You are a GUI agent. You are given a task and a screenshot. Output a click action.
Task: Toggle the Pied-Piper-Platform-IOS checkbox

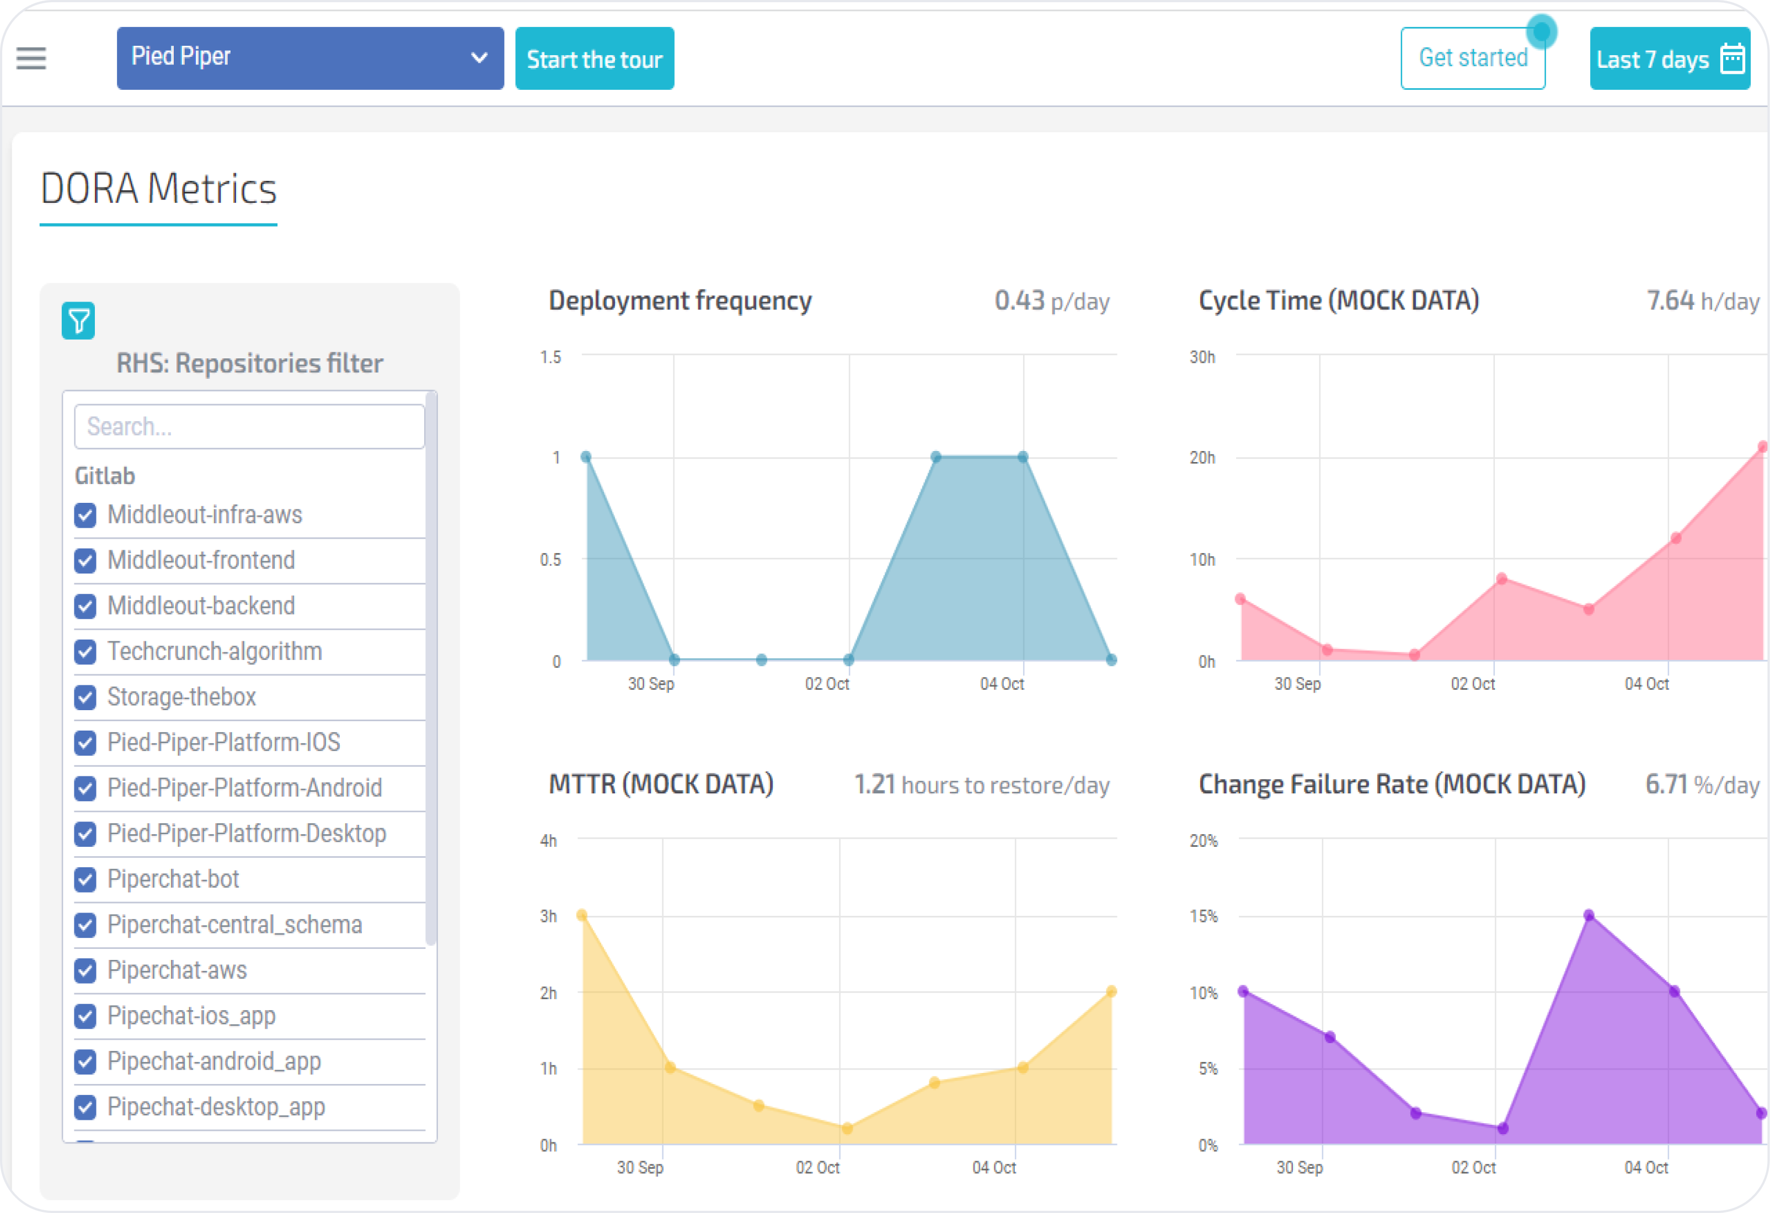coord(85,743)
